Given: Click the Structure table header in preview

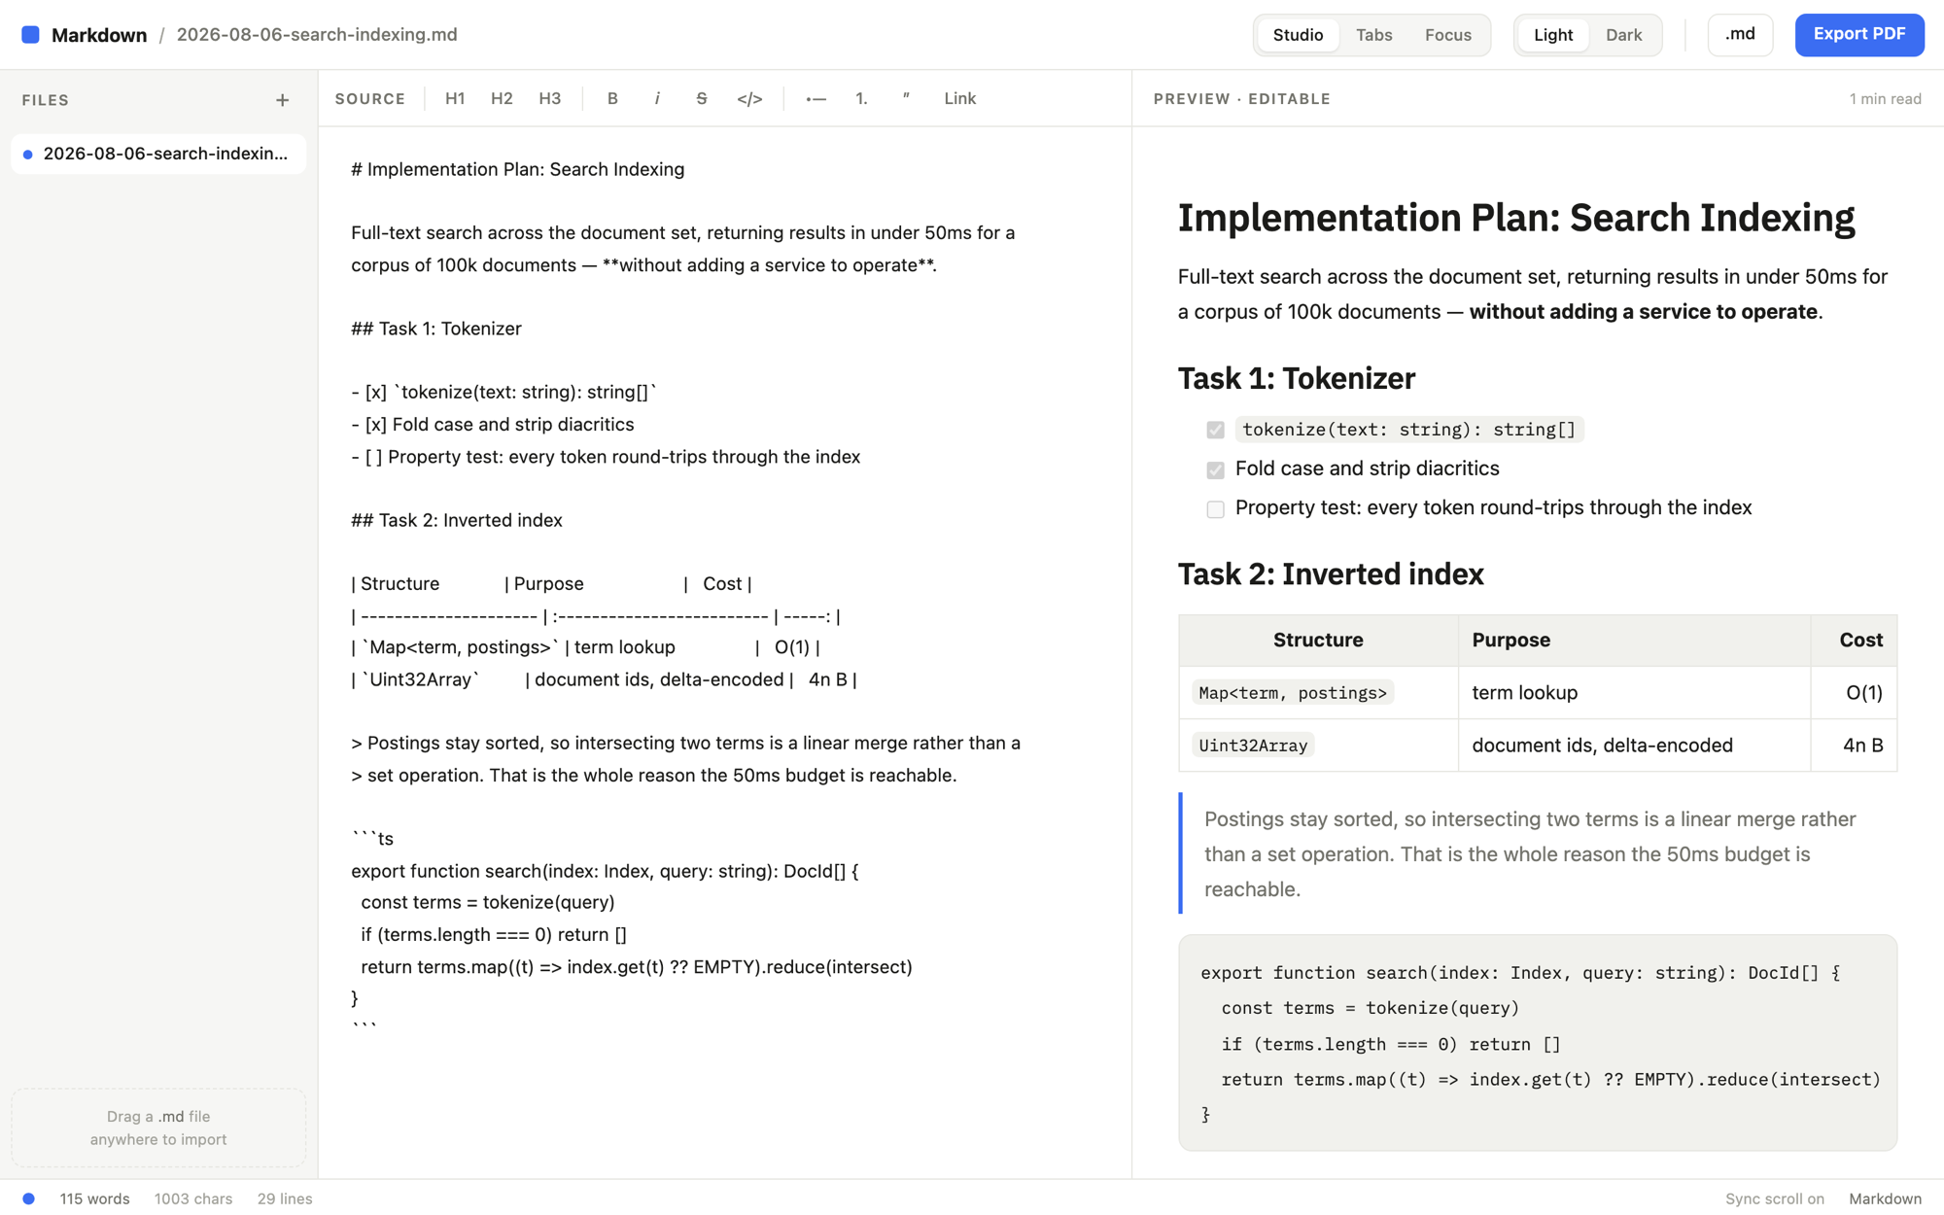Looking at the screenshot, I should pos(1318,641).
